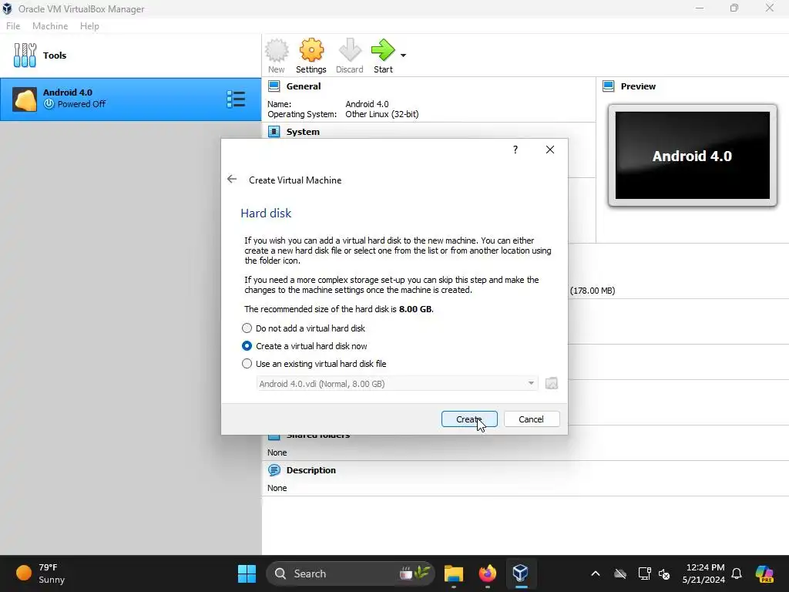Click the System section heading

click(x=303, y=132)
